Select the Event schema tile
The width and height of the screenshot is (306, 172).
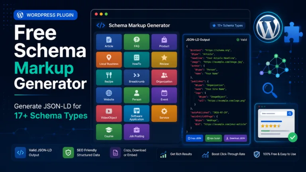(x=164, y=95)
